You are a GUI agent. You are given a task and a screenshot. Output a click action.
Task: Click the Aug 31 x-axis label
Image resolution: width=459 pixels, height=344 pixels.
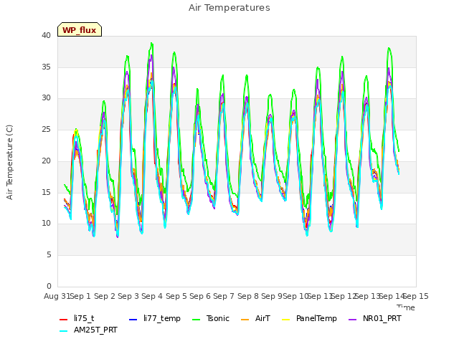57,296
